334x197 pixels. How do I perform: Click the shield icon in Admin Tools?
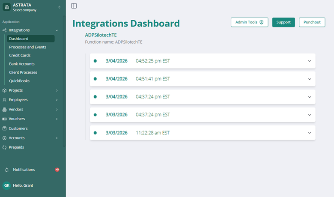pyautogui.click(x=261, y=22)
